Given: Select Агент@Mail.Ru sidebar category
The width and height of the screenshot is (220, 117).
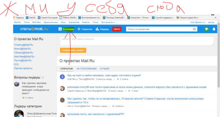Looking at the screenshot, I should click(x=23, y=49).
